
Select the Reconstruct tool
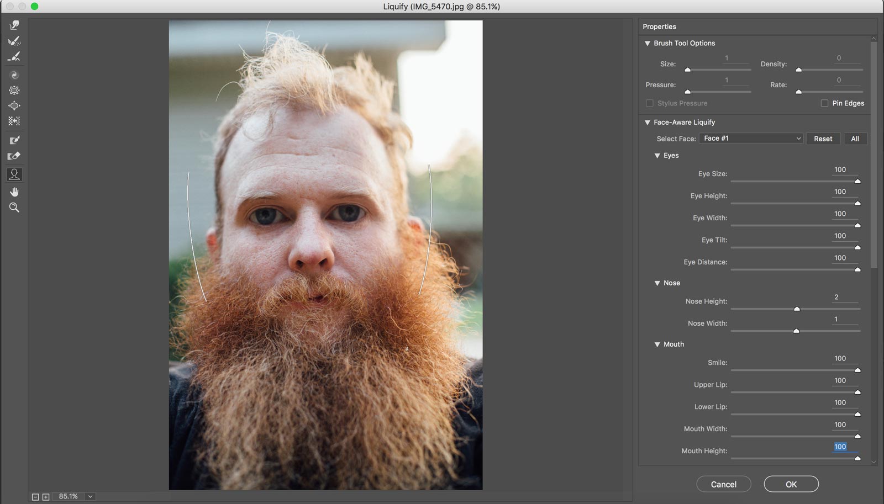(x=14, y=41)
